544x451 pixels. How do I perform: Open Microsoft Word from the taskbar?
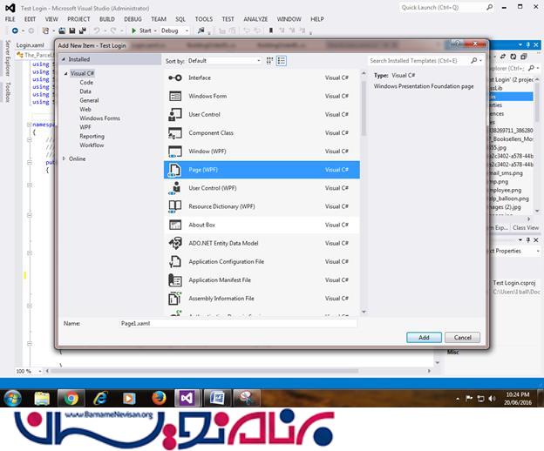click(218, 399)
